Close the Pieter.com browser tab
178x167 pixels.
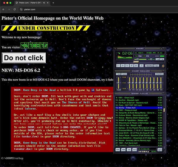click(48, 3)
